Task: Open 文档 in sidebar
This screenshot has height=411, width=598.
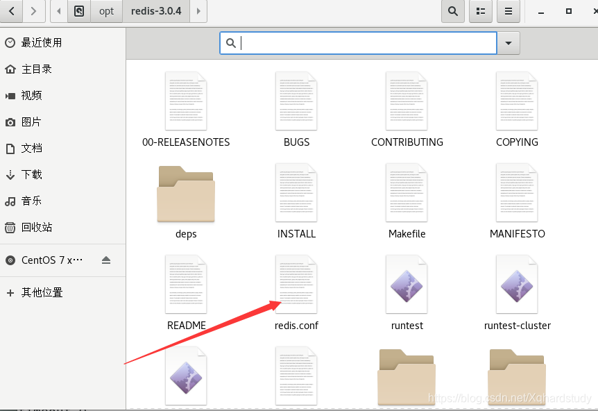Action: click(x=62, y=148)
